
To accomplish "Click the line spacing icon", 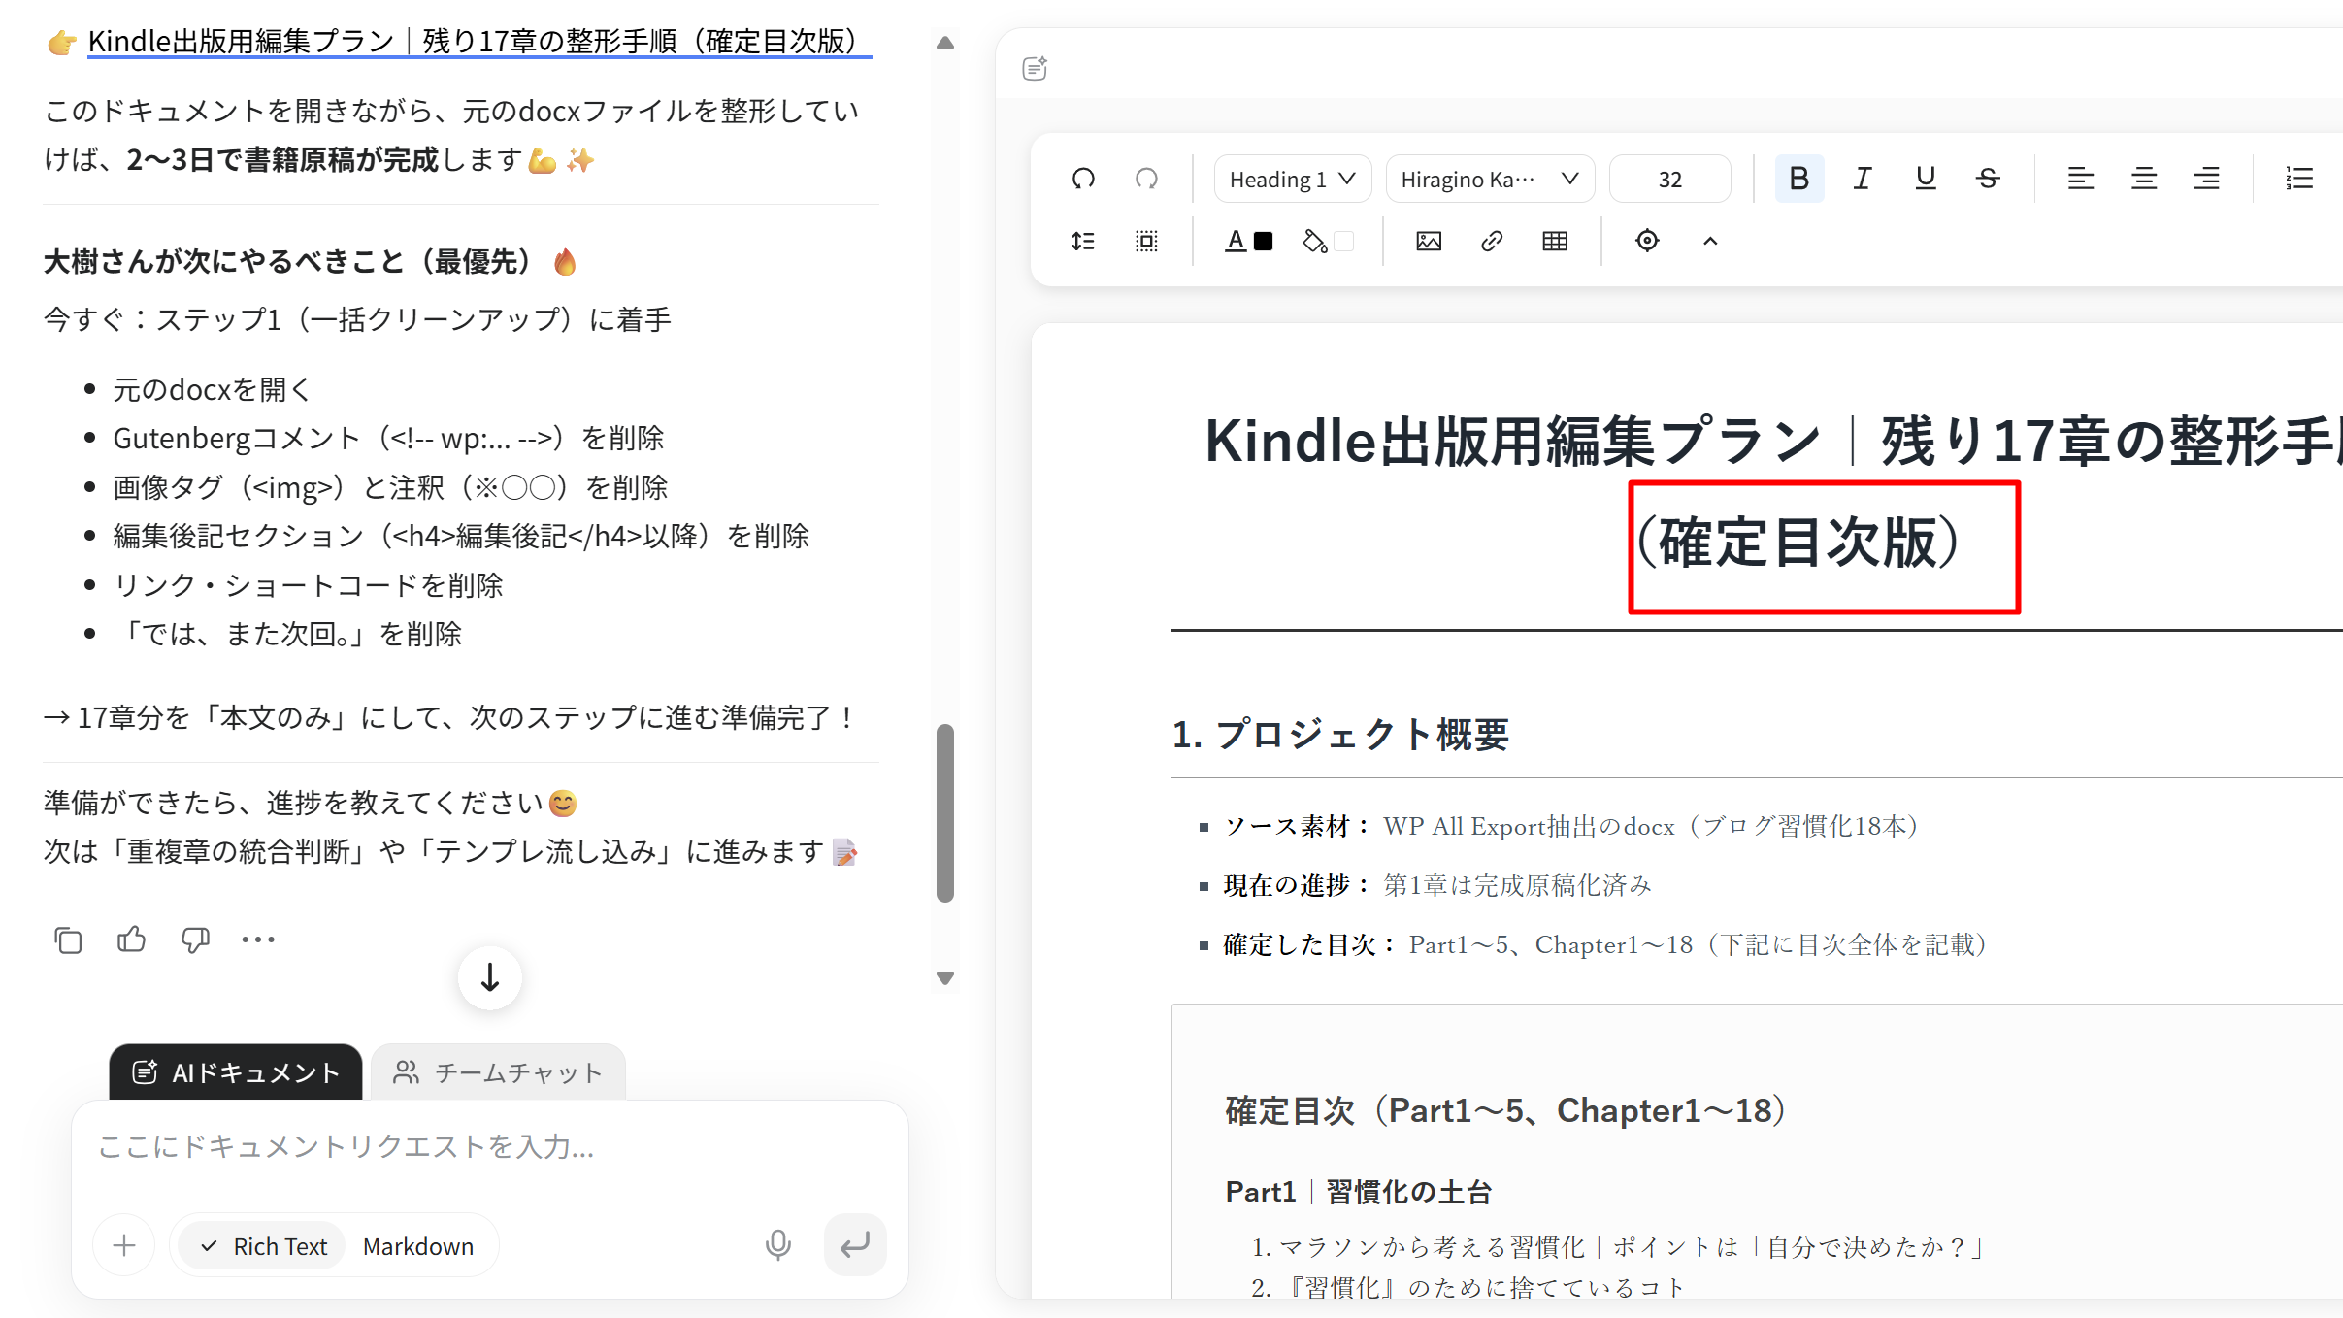I will tap(1083, 241).
